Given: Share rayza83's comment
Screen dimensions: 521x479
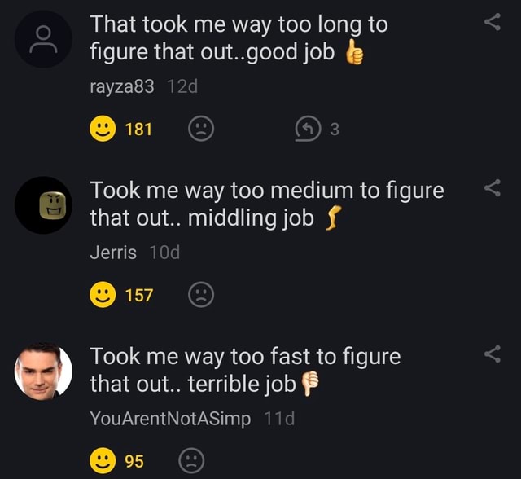Looking at the screenshot, I should pyautogui.click(x=492, y=23).
